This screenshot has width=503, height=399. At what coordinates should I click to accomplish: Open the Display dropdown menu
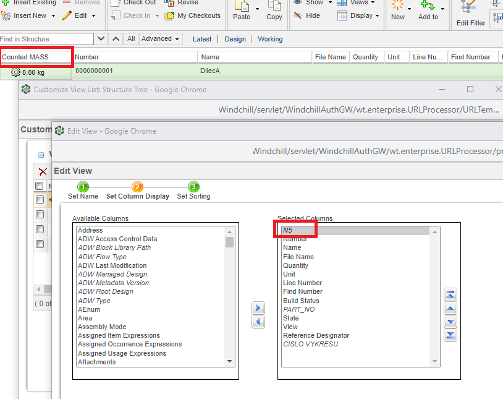click(x=361, y=16)
